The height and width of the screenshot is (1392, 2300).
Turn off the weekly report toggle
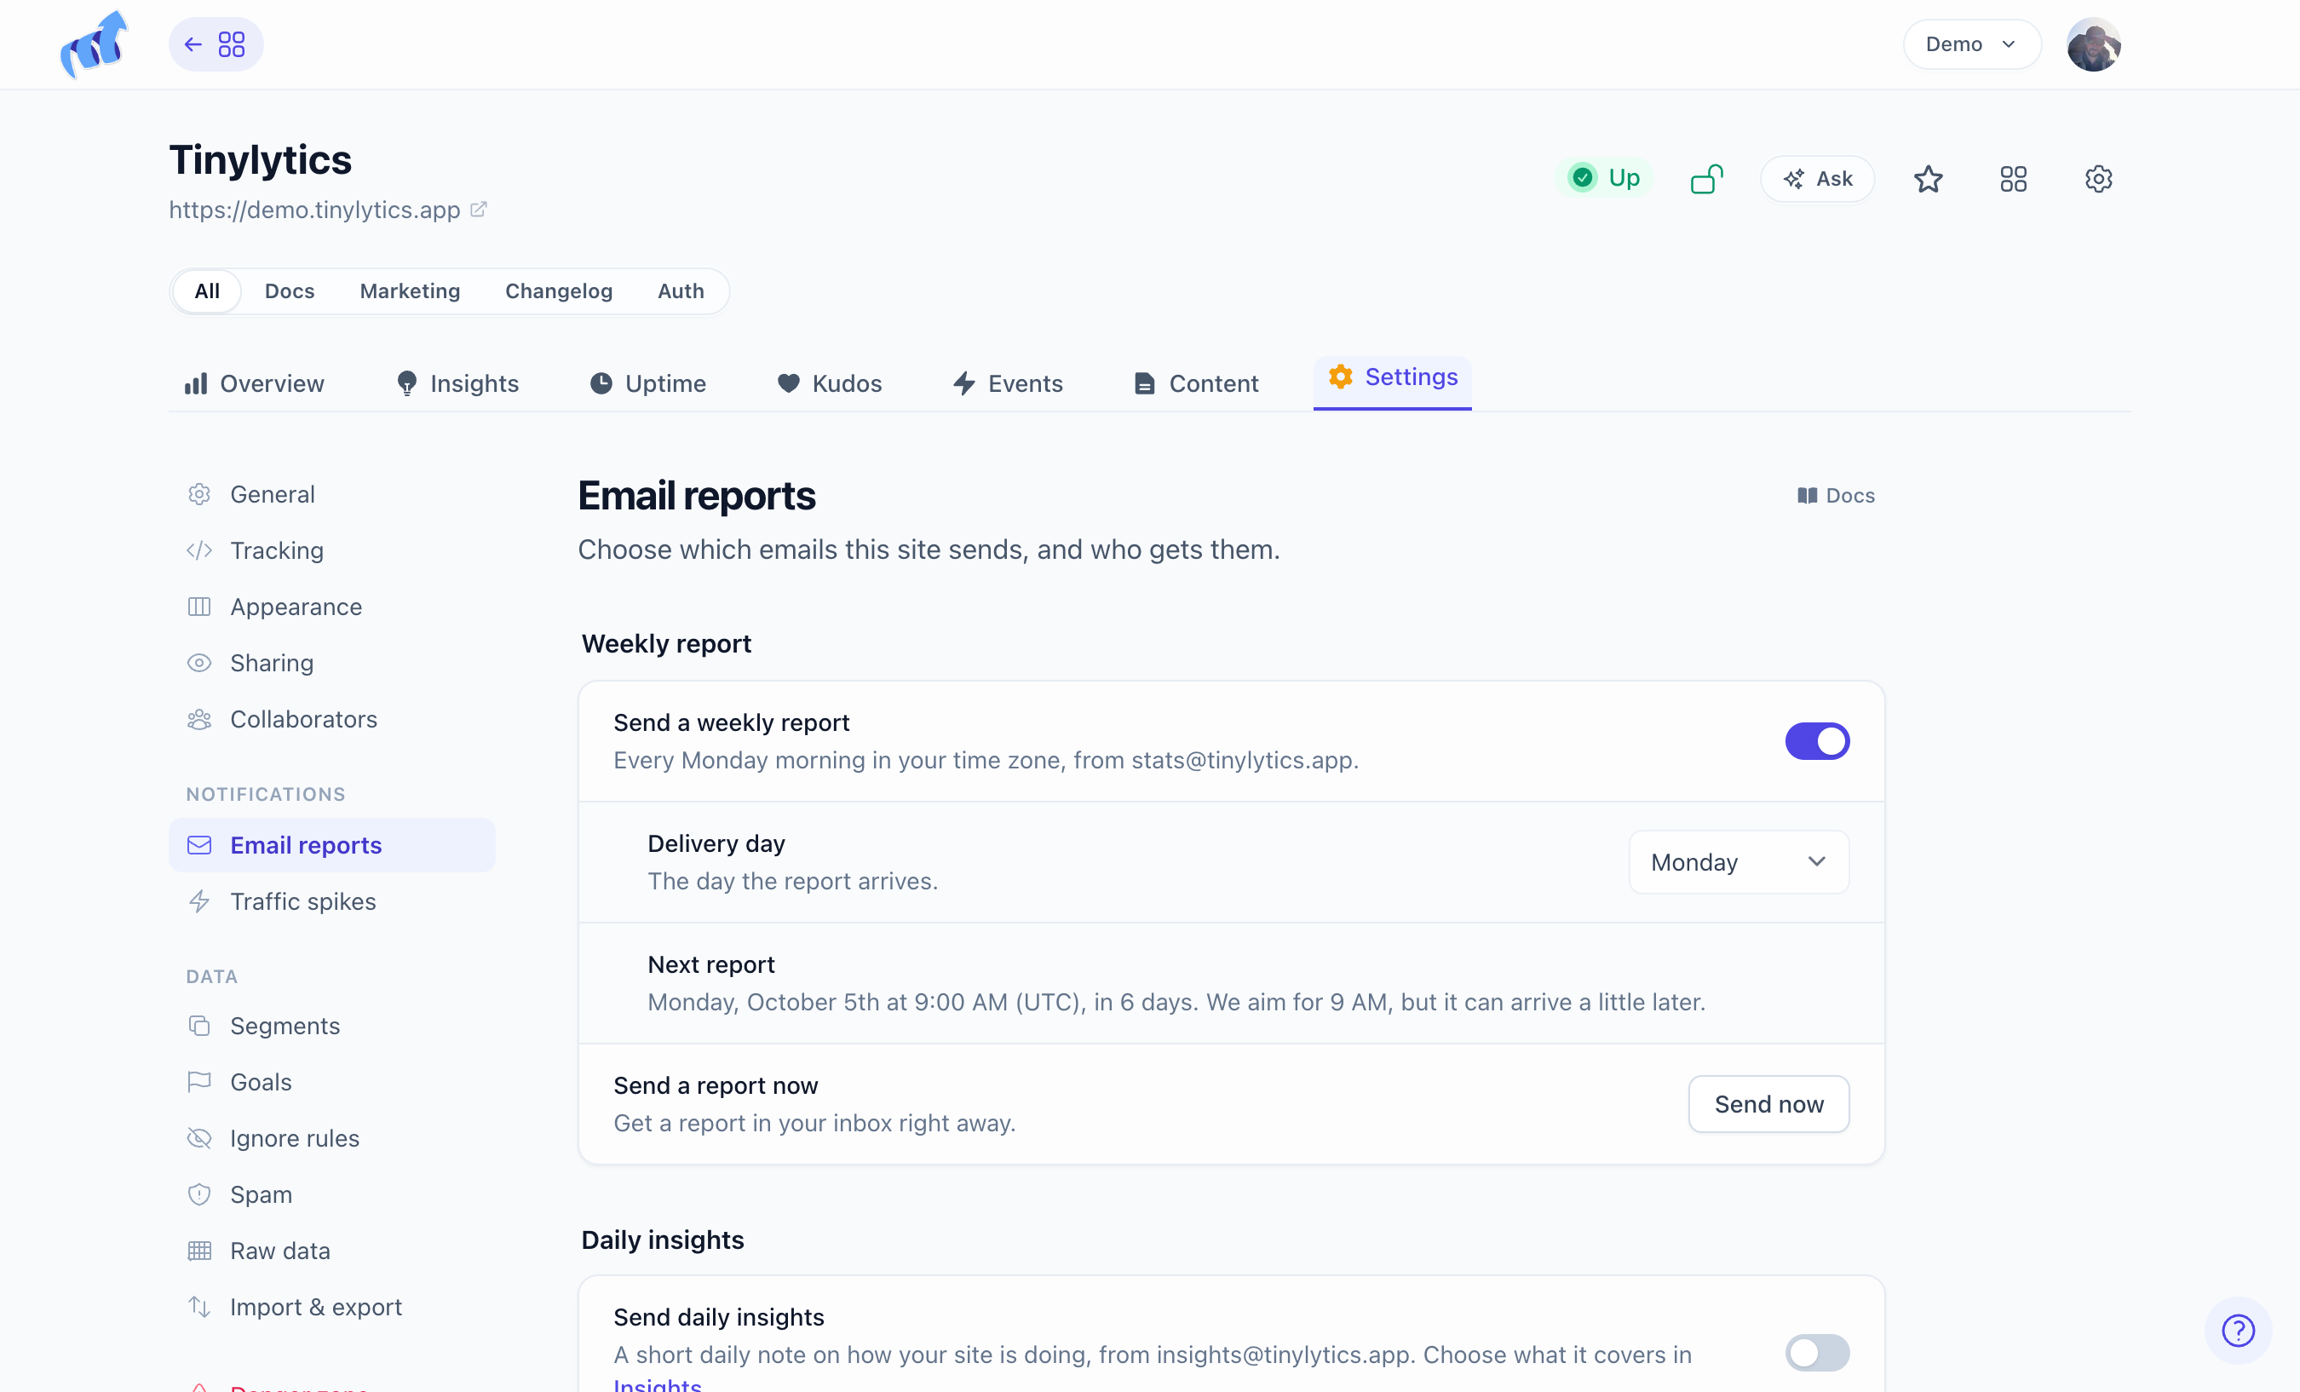tap(1816, 740)
